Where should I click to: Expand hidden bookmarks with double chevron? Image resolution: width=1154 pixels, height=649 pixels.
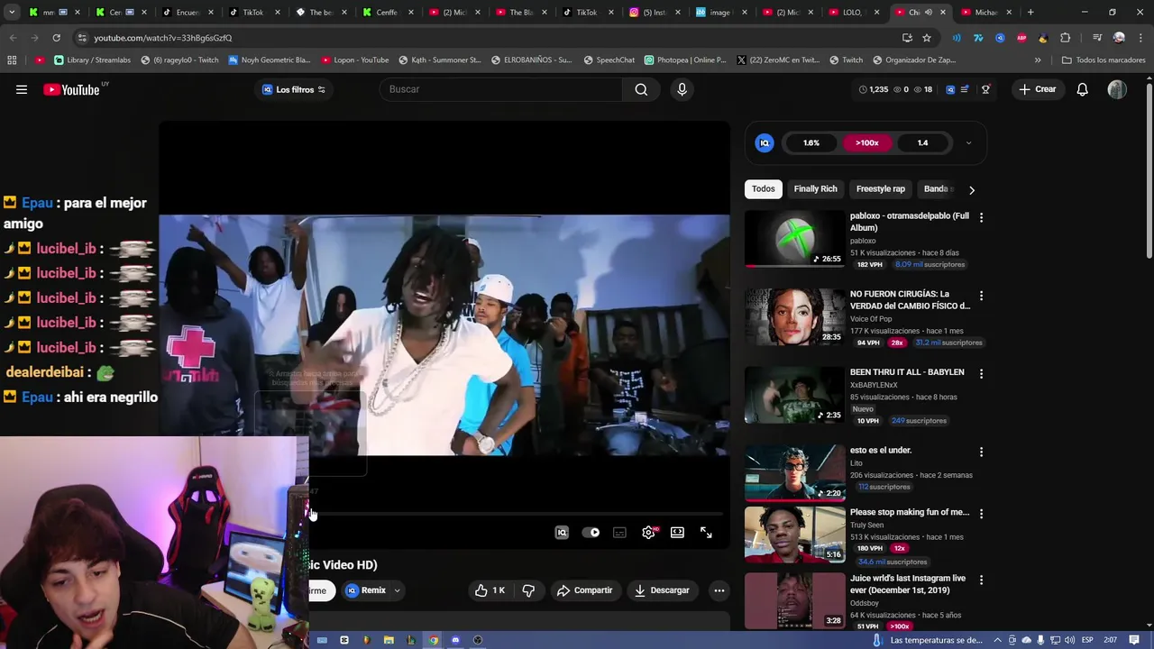(1038, 60)
